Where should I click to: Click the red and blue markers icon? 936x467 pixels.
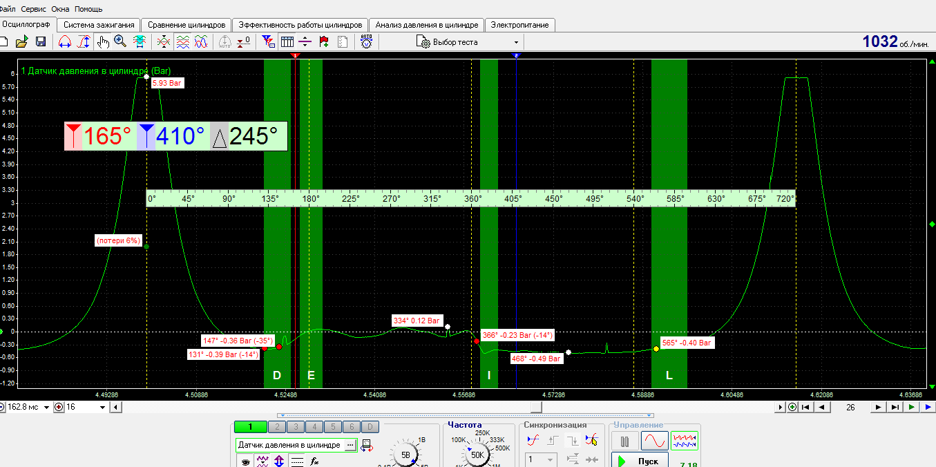click(269, 41)
